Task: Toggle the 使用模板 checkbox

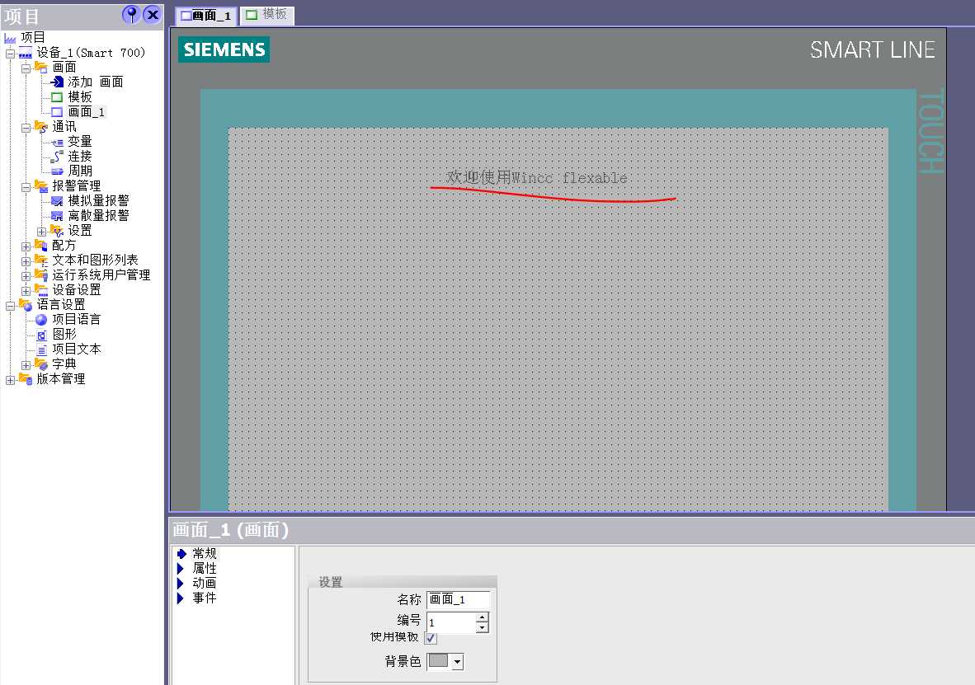Action: [x=431, y=638]
